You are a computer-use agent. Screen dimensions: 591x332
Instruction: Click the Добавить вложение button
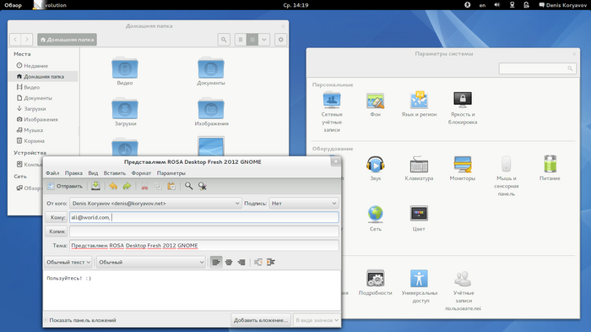point(261,320)
